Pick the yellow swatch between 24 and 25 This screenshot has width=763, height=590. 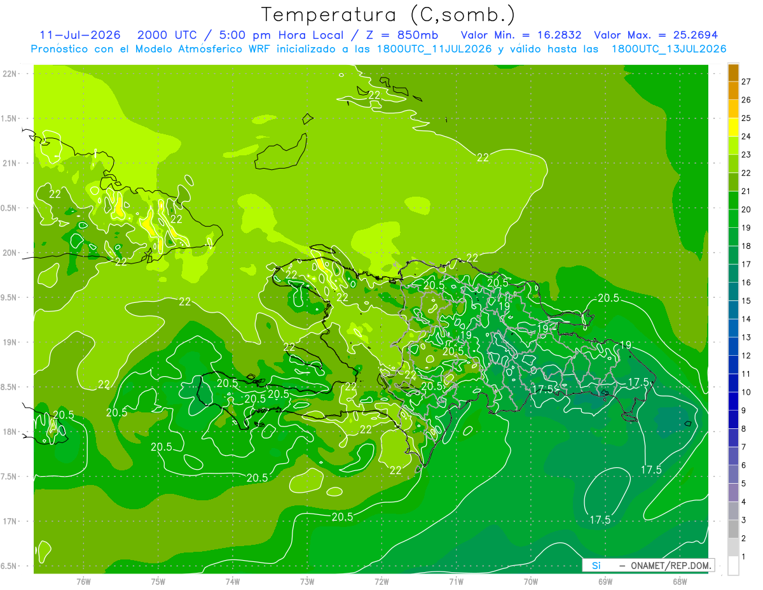(x=733, y=127)
